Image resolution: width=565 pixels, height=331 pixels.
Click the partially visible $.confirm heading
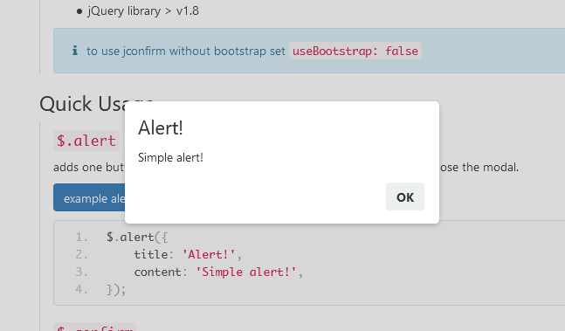click(x=95, y=327)
